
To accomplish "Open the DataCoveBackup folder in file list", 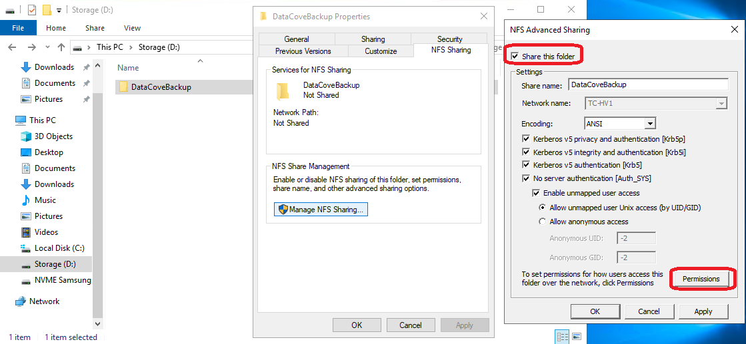I will click(161, 87).
